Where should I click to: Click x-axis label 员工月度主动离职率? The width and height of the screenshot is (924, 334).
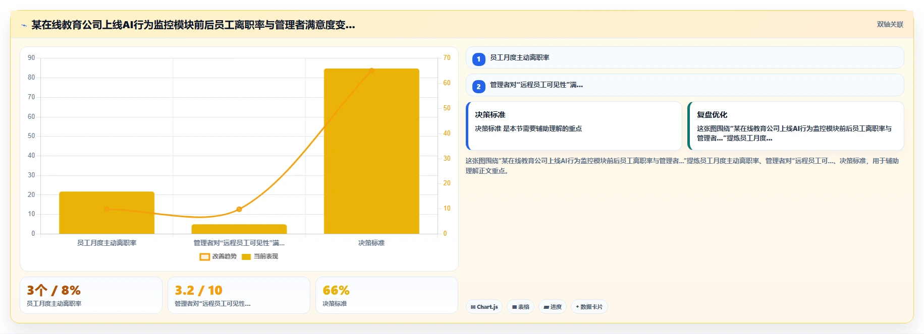click(x=106, y=243)
